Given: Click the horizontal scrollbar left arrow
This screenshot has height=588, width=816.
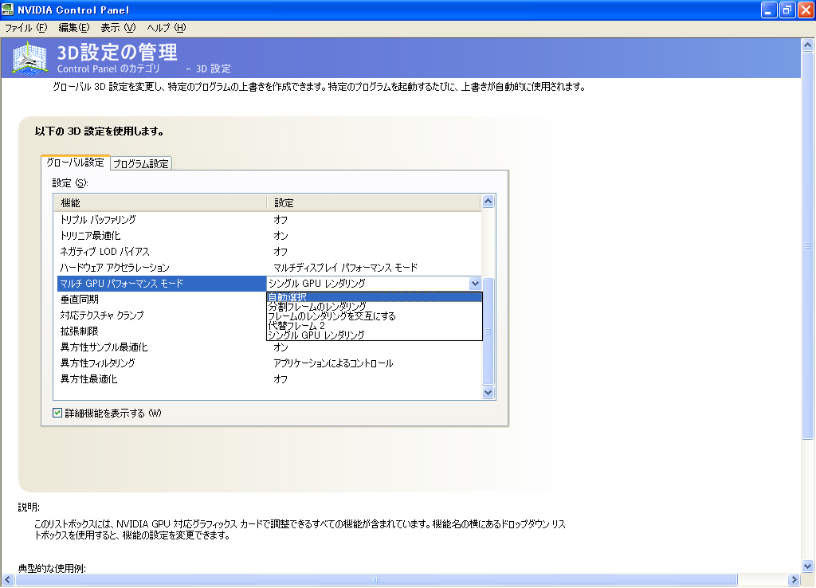Looking at the screenshot, I should coord(8,580).
